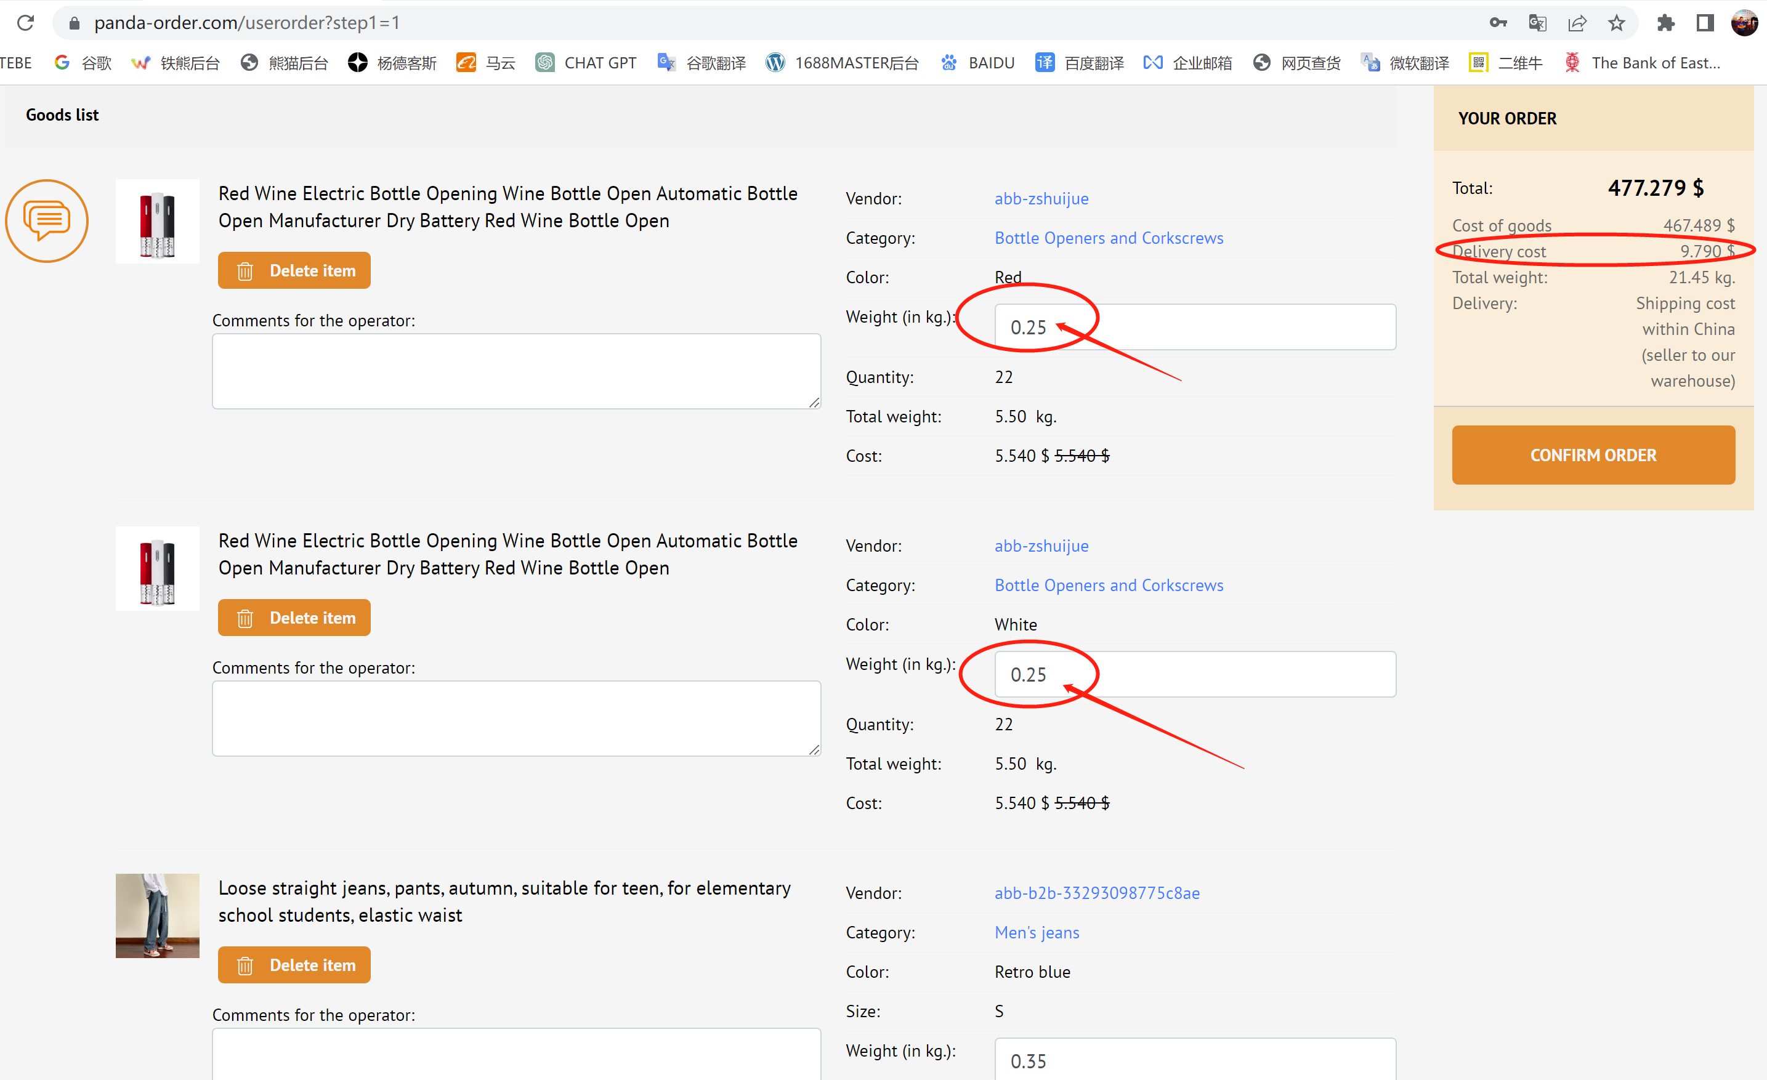Delete the White wine opener item
Screen dimensions: 1767x1080
click(x=294, y=618)
